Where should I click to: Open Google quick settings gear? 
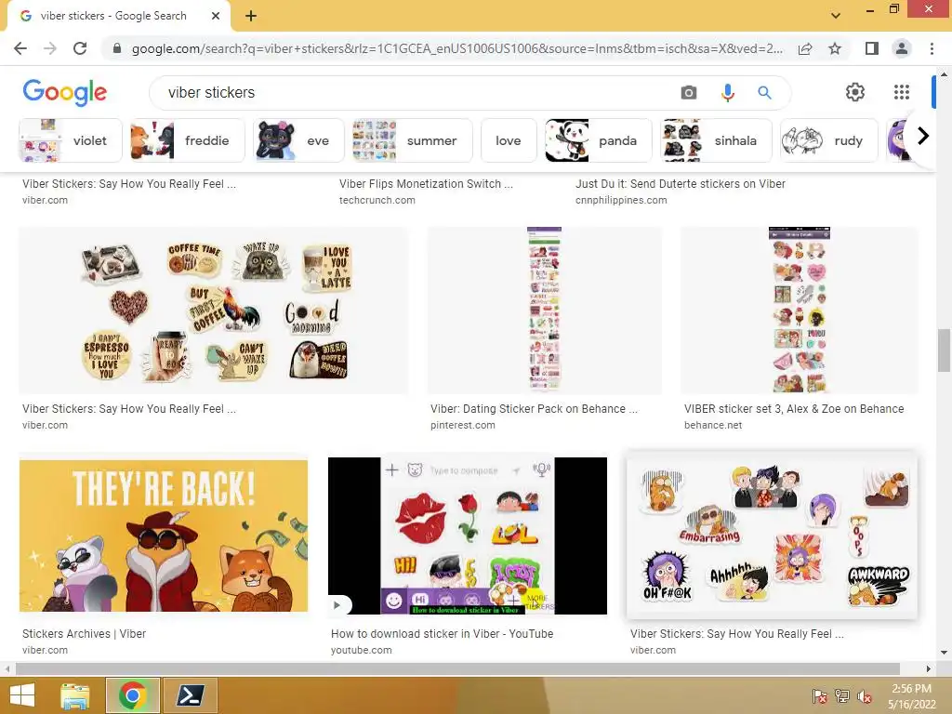[855, 92]
